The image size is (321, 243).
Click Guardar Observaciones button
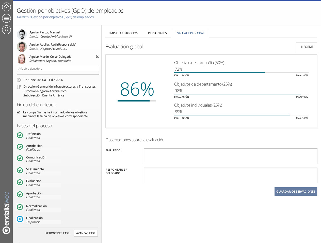(296, 192)
